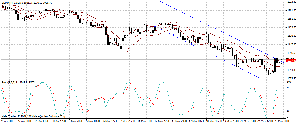Select the upper blue channel anchor point
Viewport: 296px width, 123px height.
[179, 11]
